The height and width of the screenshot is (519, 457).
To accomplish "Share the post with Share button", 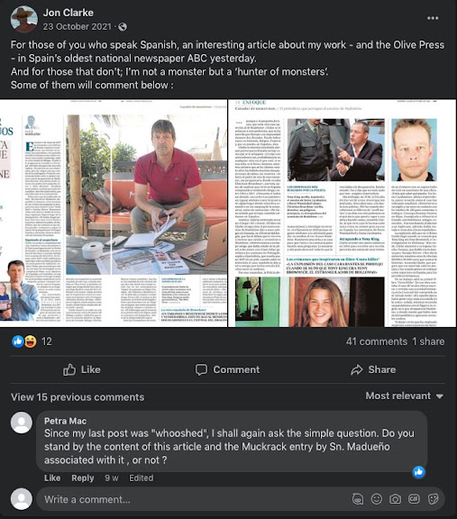I will [373, 369].
